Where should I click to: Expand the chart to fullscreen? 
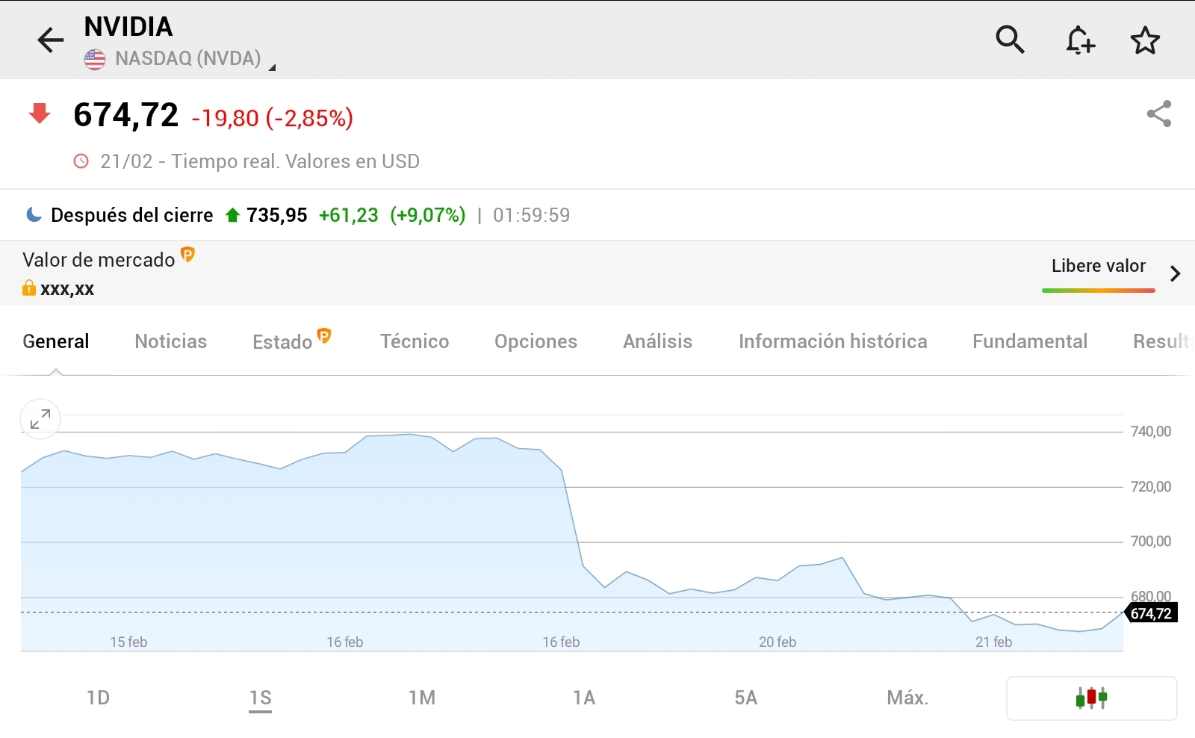pos(40,419)
